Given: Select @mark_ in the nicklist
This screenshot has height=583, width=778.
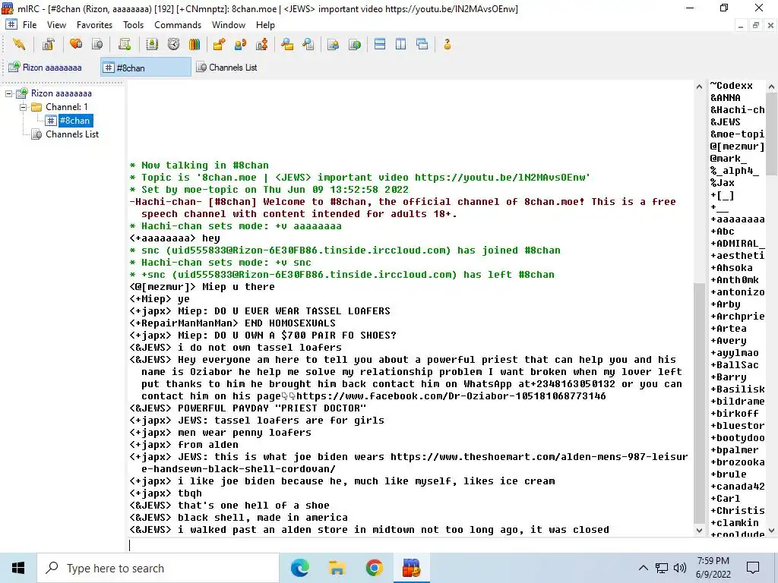Looking at the screenshot, I should pos(729,158).
